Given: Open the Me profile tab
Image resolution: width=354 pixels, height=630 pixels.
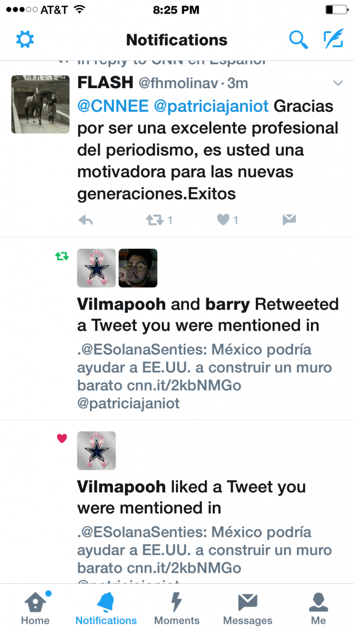Looking at the screenshot, I should [x=318, y=607].
